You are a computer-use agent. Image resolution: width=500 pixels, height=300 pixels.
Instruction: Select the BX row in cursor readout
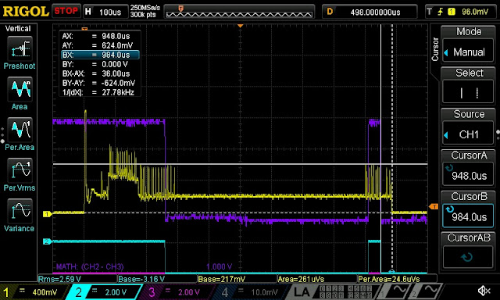click(100, 55)
